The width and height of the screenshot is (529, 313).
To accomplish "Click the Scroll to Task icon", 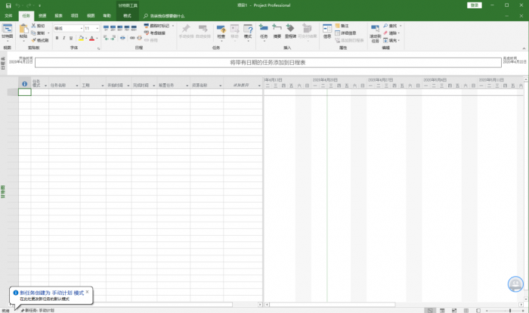I will tap(375, 29).
